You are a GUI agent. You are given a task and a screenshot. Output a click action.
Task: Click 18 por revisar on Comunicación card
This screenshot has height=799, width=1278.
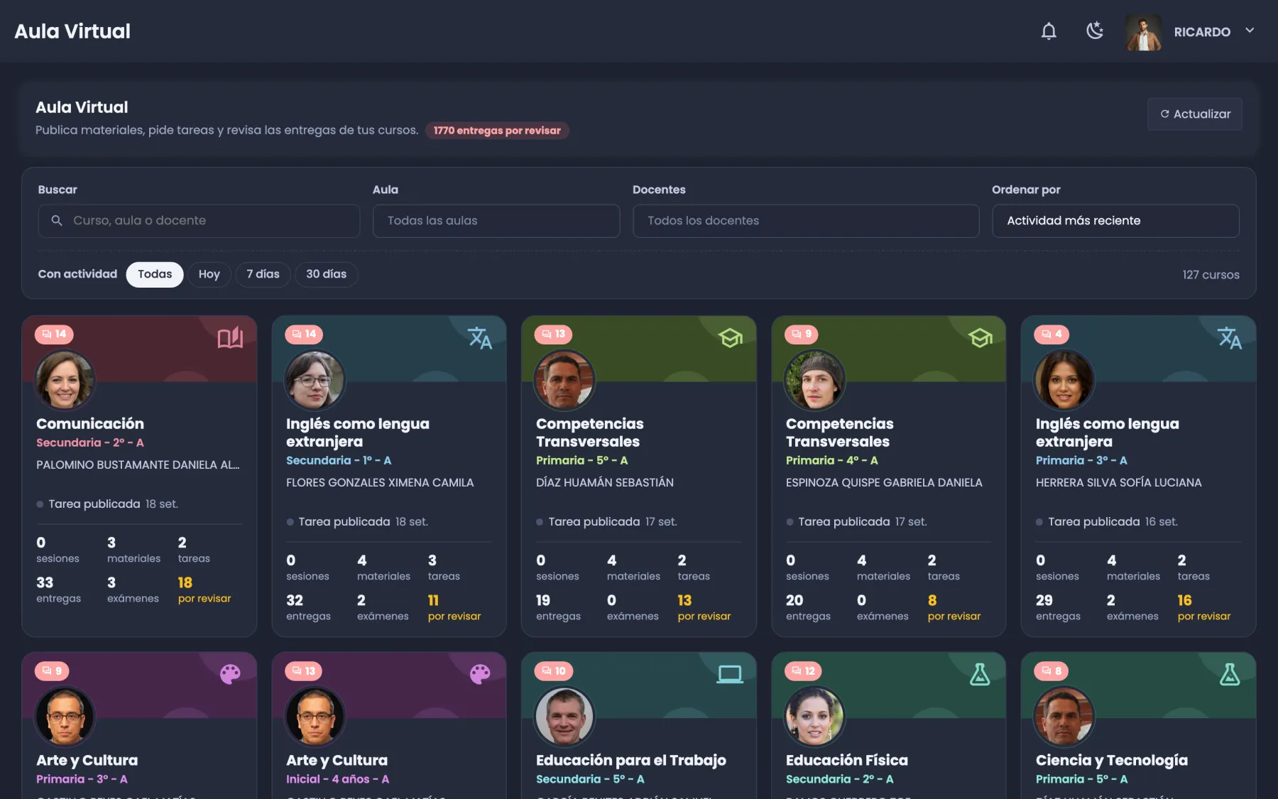[204, 590]
